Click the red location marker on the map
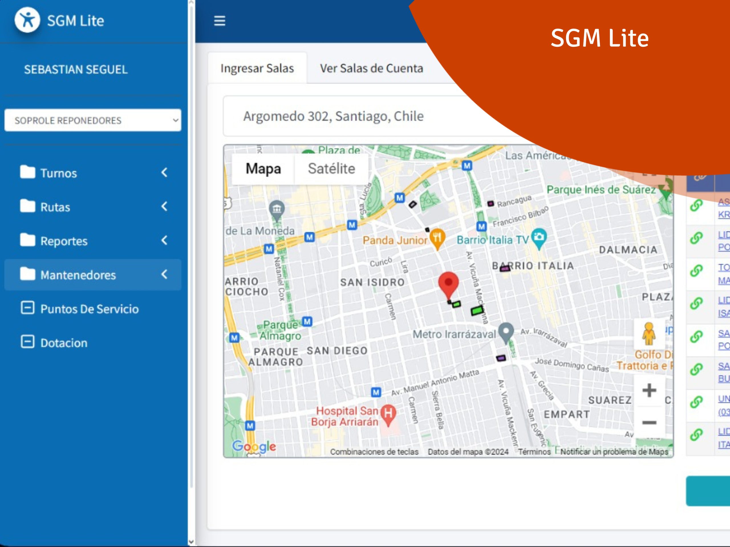Viewport: 730px width, 547px height. click(x=448, y=285)
